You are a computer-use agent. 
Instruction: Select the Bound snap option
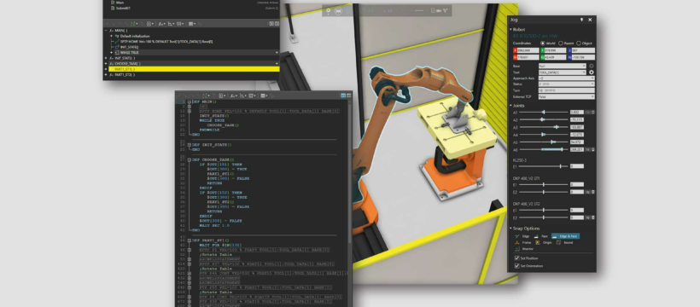(564, 243)
